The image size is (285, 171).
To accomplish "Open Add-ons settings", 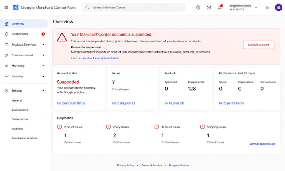I will coord(17,129).
